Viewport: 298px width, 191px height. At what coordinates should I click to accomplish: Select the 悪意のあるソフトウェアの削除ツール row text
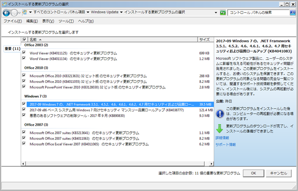(x=77, y=116)
